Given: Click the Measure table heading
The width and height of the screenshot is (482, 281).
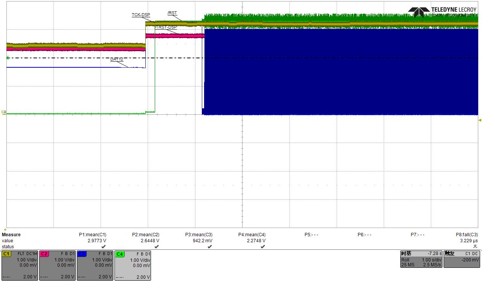Looking at the screenshot, I should (11, 235).
